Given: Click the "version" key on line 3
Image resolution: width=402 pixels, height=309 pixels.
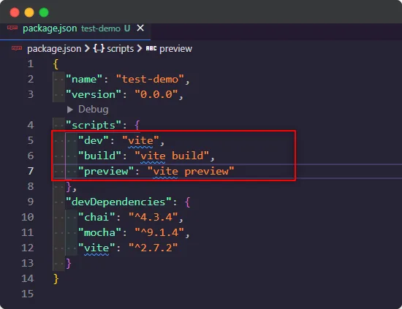Looking at the screenshot, I should tap(94, 94).
